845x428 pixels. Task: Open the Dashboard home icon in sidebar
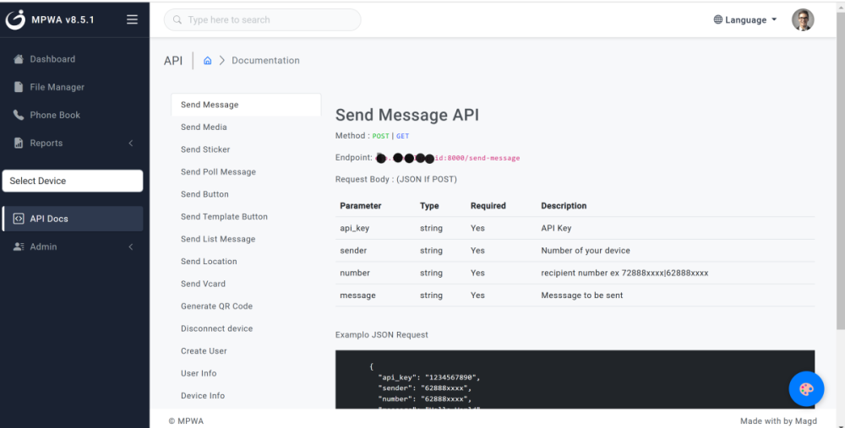[x=19, y=59]
